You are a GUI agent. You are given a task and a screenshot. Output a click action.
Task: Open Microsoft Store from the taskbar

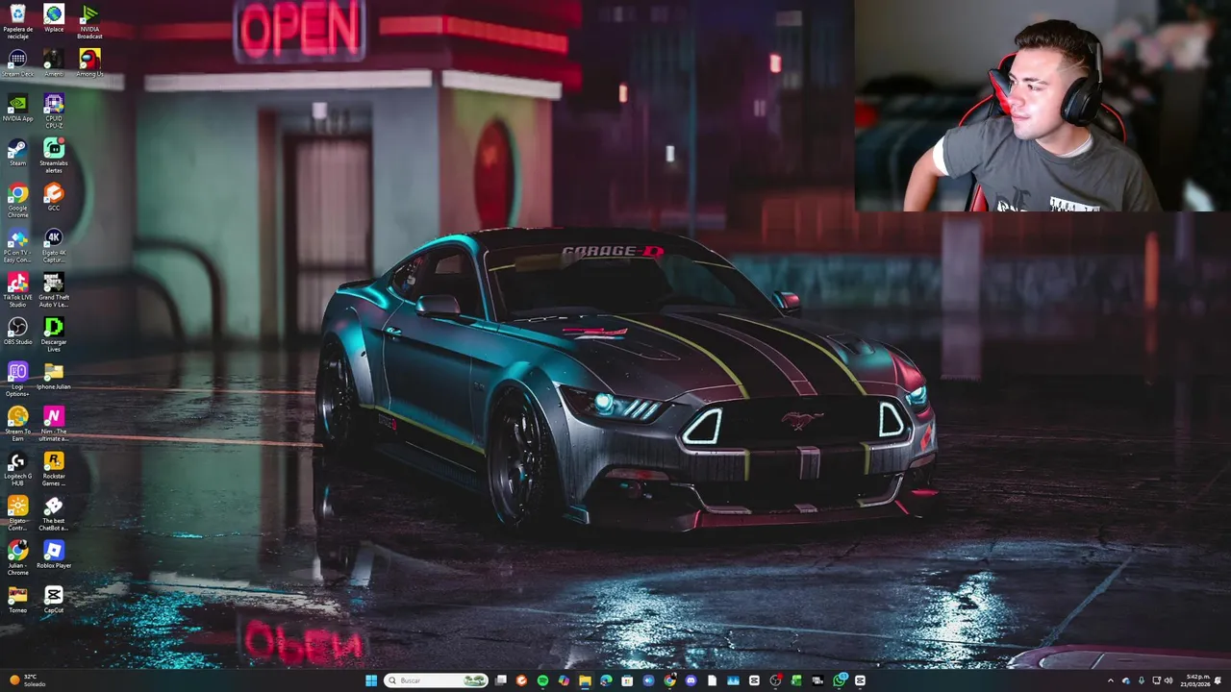click(627, 680)
